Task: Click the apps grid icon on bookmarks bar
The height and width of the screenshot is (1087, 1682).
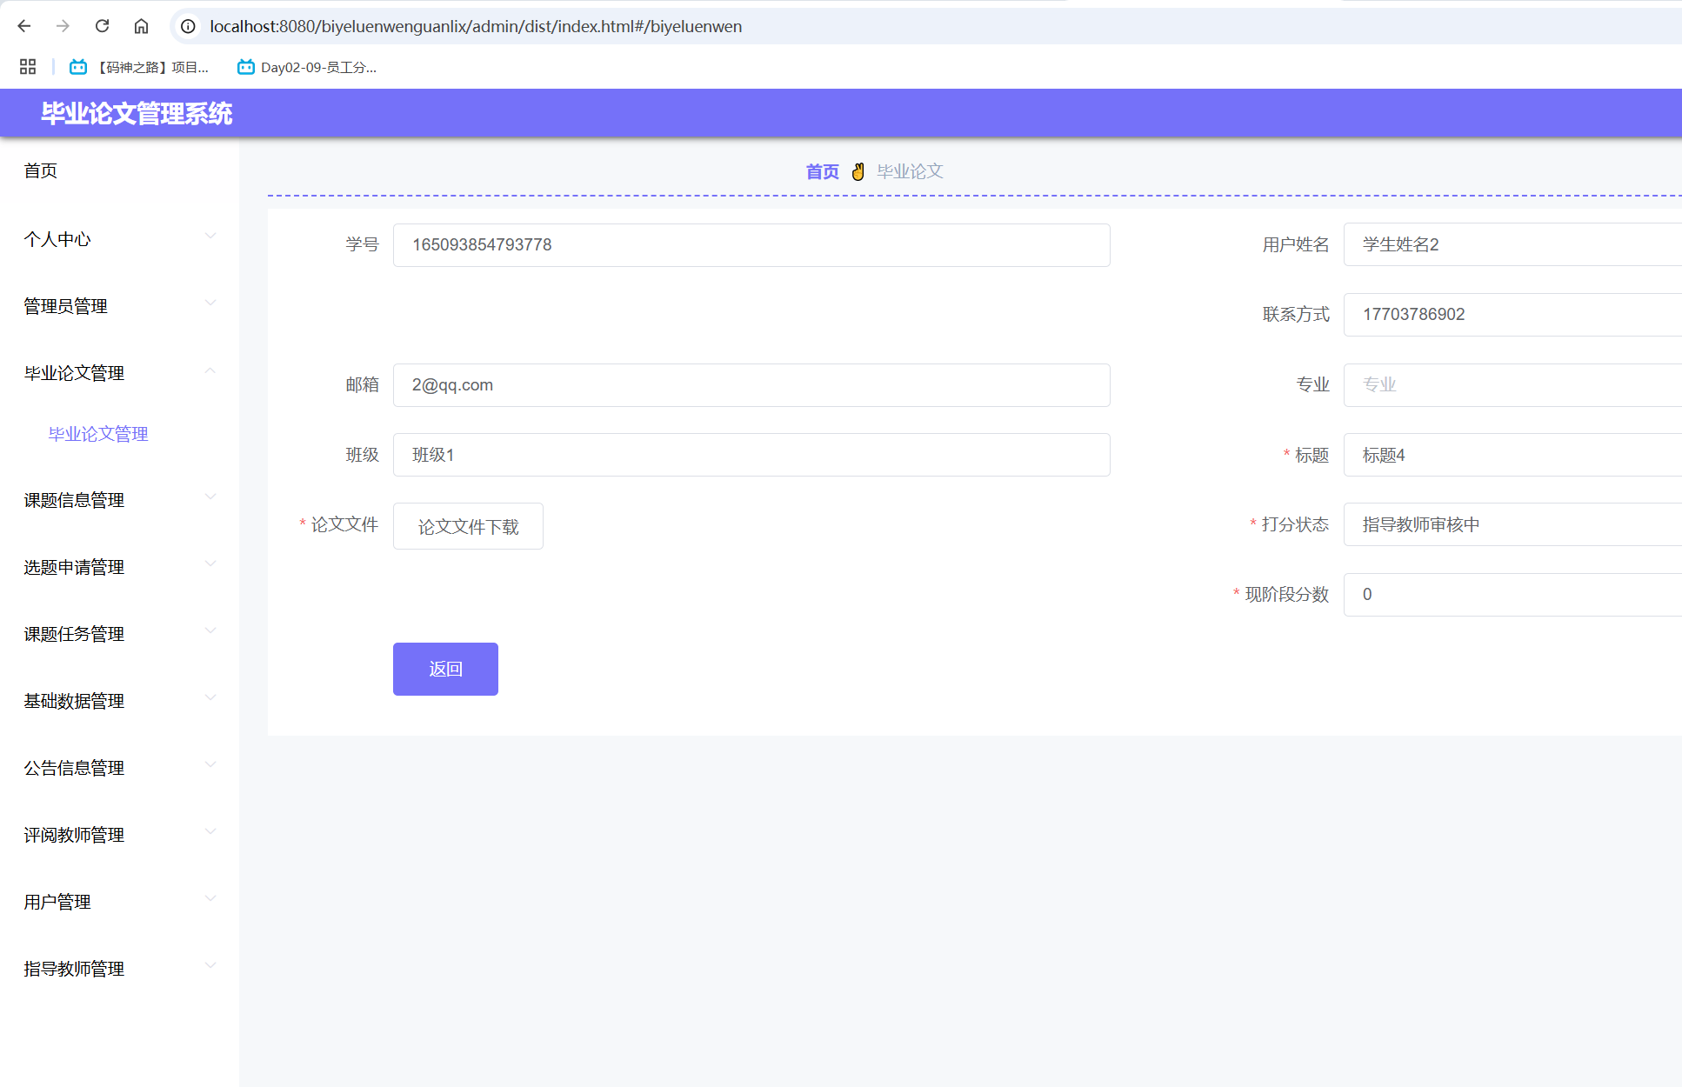Action: 27,67
